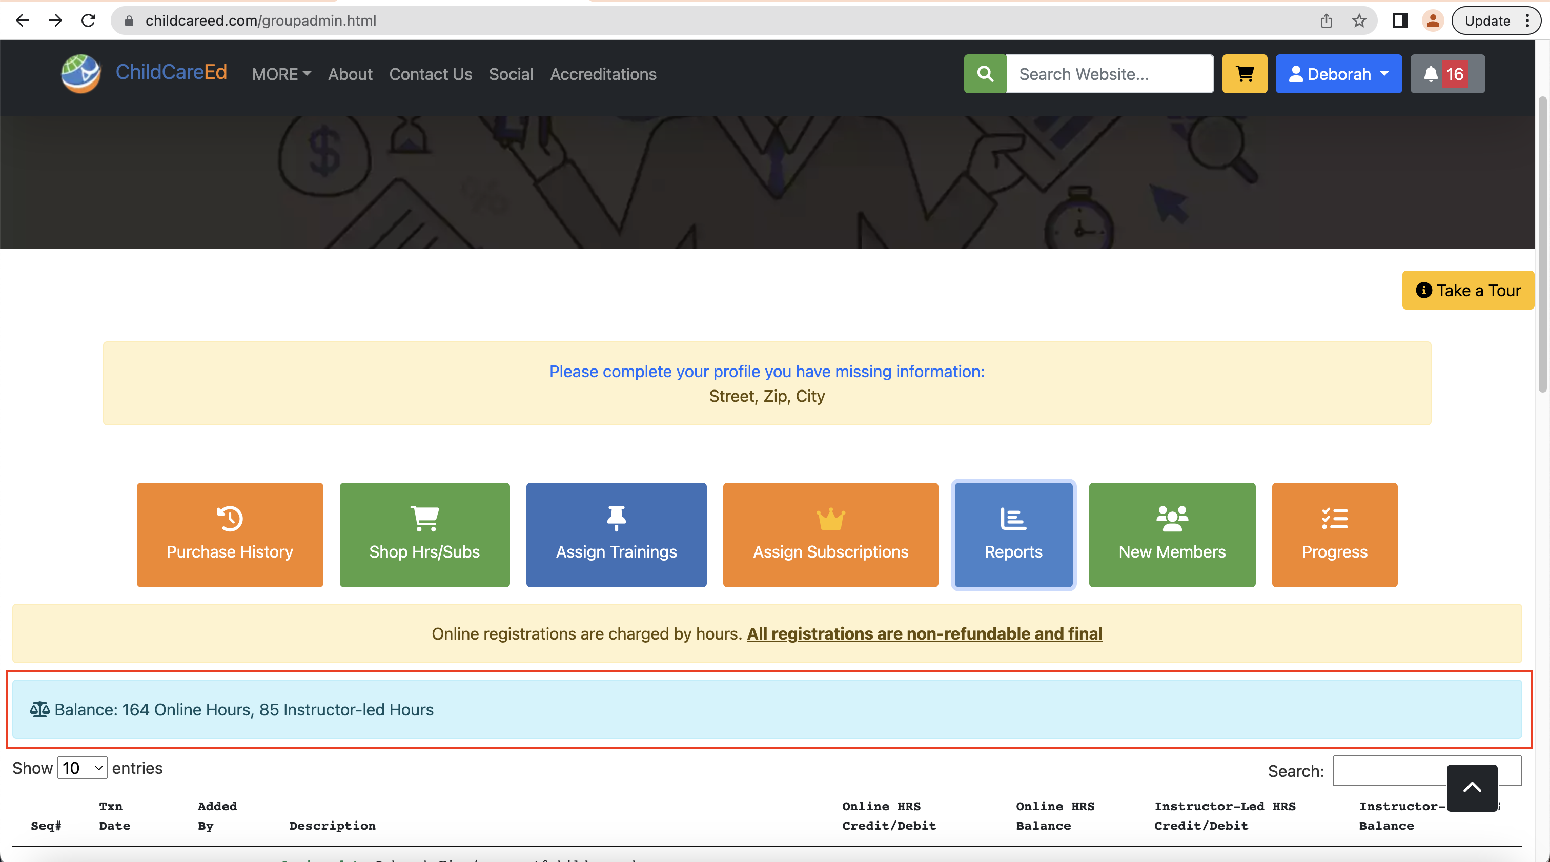
Task: Open Shop Hrs/Subs panel
Action: [423, 534]
